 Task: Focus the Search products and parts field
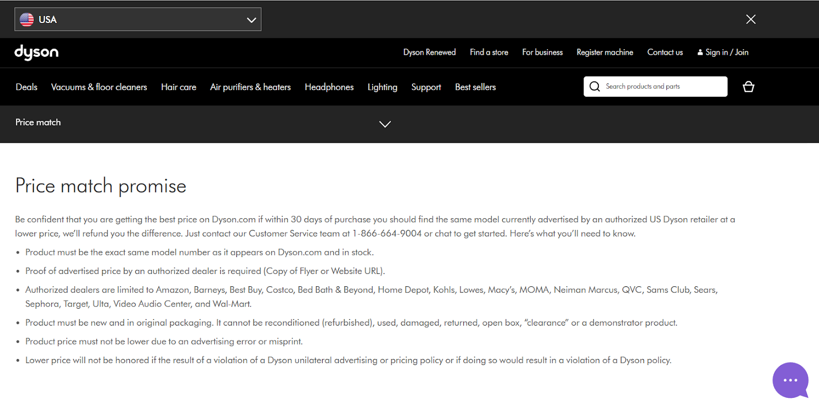click(655, 87)
